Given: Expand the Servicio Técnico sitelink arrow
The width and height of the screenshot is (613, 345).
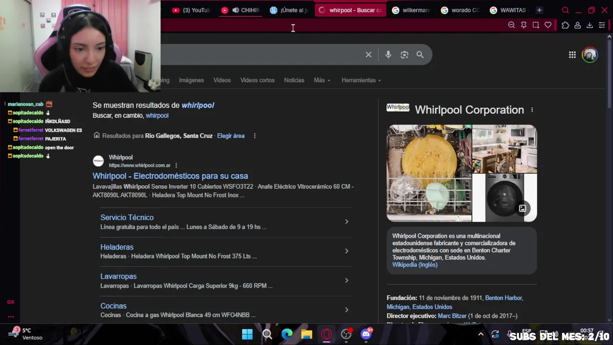Looking at the screenshot, I should coord(346,221).
